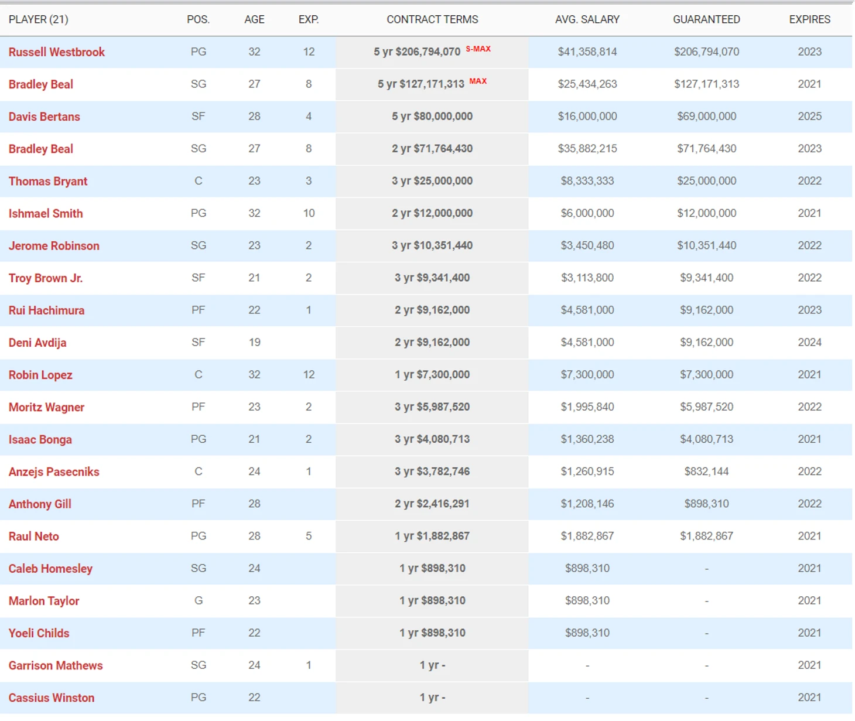Select Jerome Robinson's 3 yr contract cell
The height and width of the screenshot is (721, 855).
(x=432, y=246)
